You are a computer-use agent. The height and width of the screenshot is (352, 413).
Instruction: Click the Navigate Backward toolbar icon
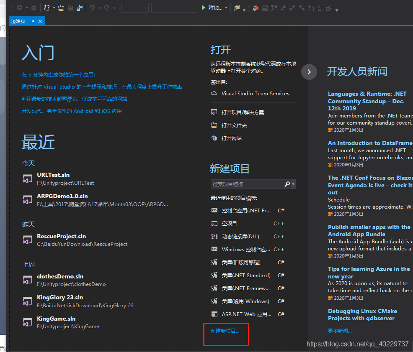point(20,8)
